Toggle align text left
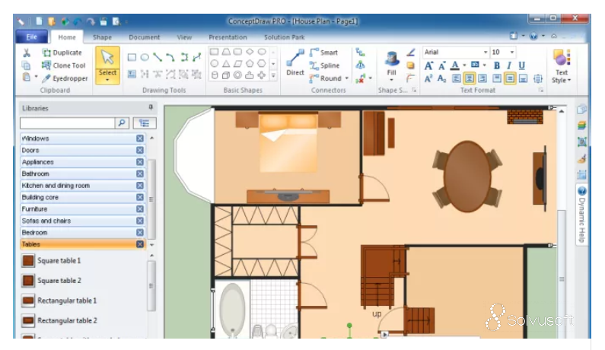Screen dimensions: 605x350 (457, 78)
